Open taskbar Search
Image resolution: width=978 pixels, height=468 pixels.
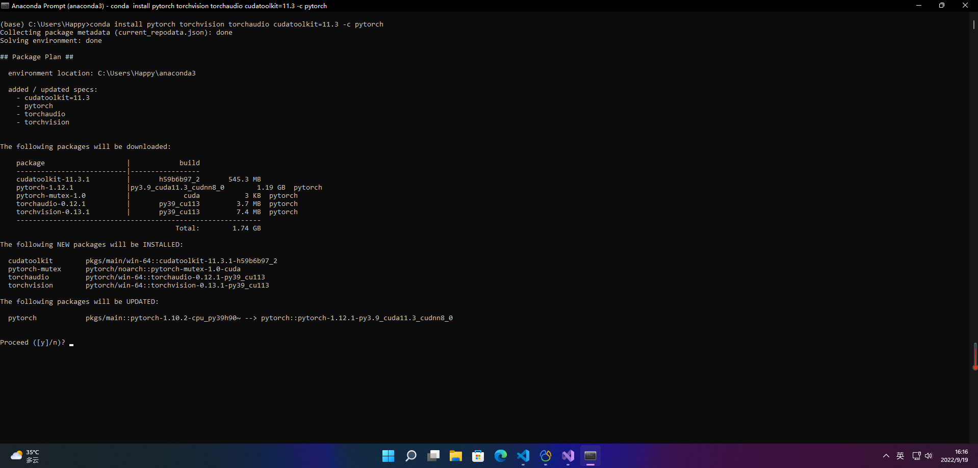[410, 456]
